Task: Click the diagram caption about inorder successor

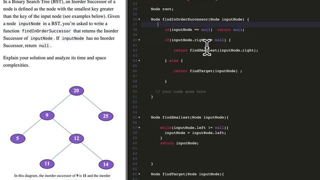Action: coord(62,175)
